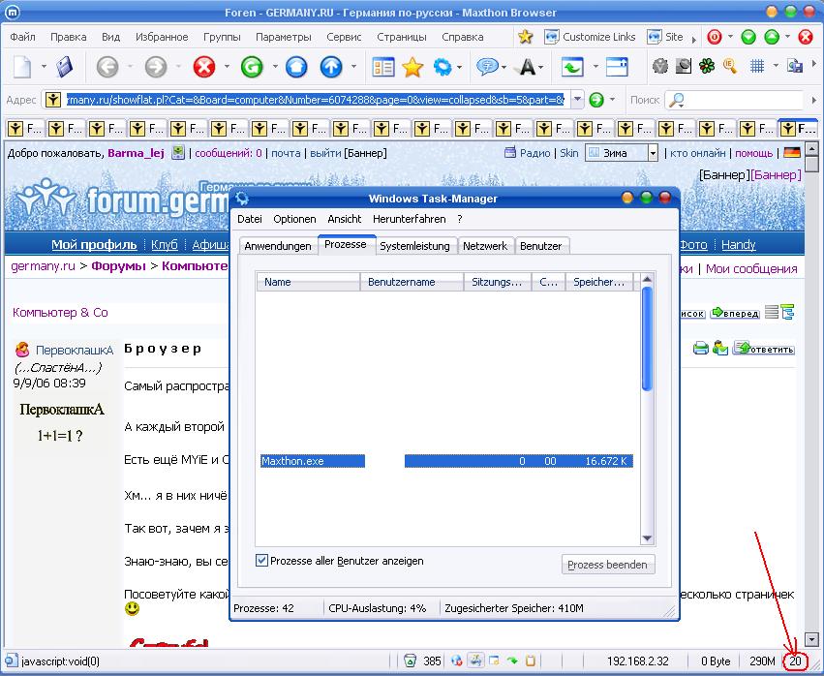Switch to the Anwendungen tab
Viewport: 824px width, 676px height.
(278, 246)
